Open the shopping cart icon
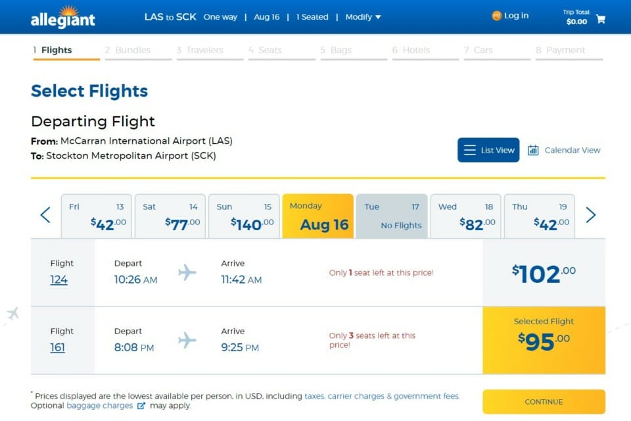 click(x=600, y=18)
